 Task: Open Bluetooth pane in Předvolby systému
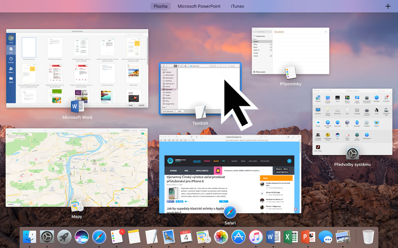click(357, 123)
